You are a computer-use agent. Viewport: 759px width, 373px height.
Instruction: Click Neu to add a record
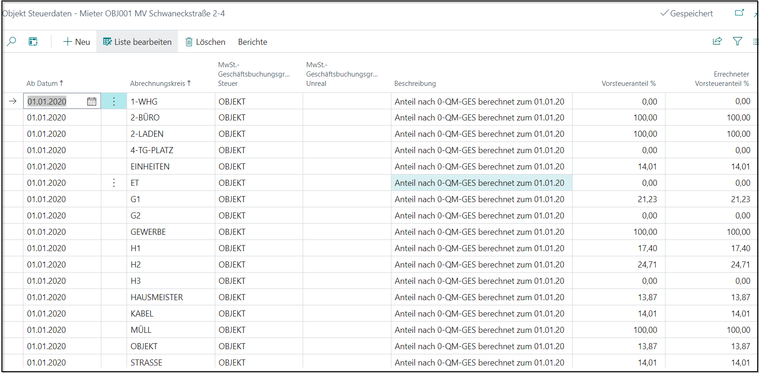coord(77,42)
